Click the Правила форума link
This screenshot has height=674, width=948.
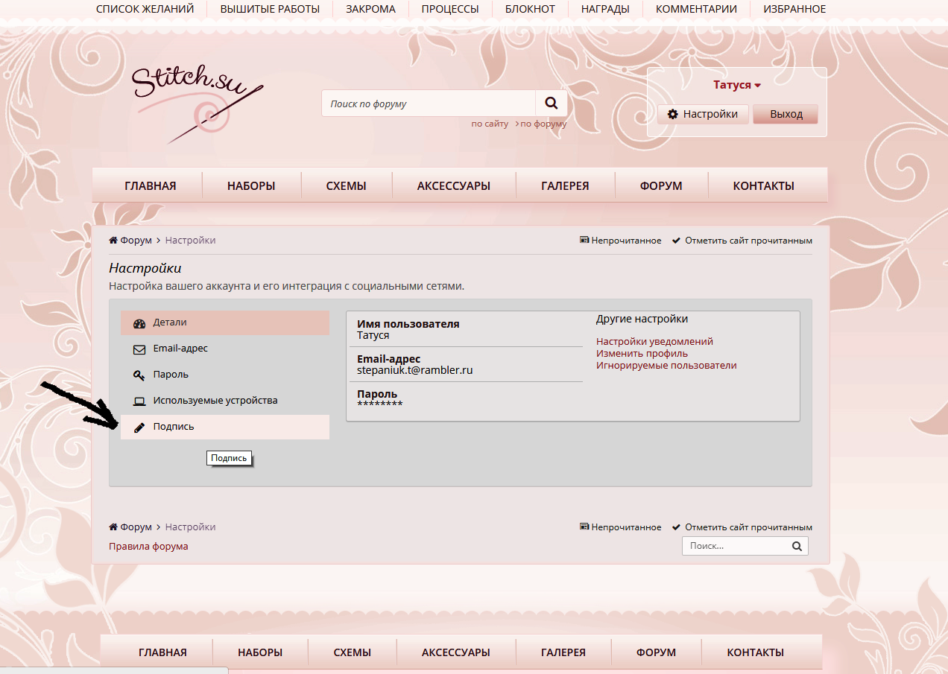point(148,546)
